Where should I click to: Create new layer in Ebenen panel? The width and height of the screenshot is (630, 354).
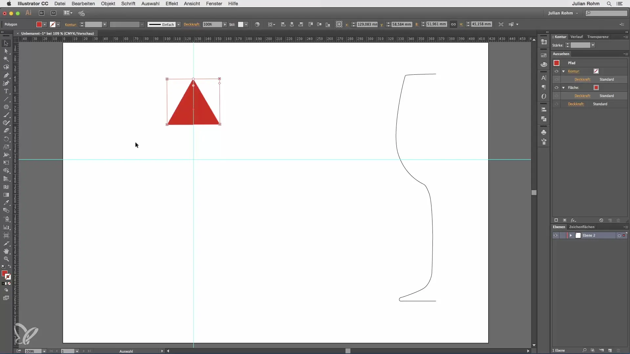click(x=610, y=350)
